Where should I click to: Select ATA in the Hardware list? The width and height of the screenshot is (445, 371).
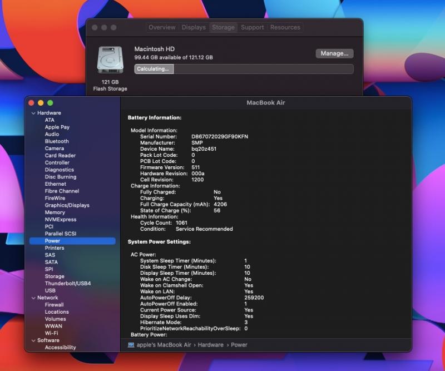click(x=50, y=120)
